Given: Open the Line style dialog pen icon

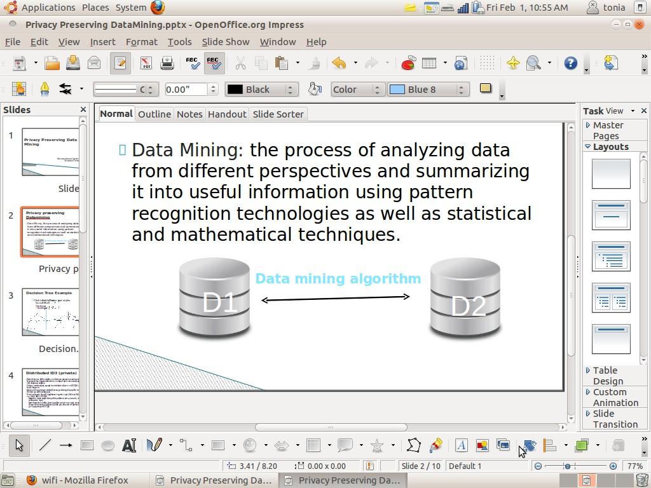Looking at the screenshot, I should pyautogui.click(x=45, y=89).
